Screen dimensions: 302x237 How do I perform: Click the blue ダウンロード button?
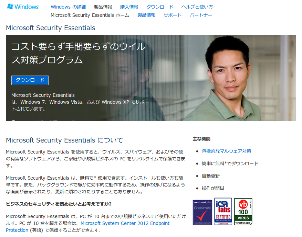pyautogui.click(x=30, y=80)
